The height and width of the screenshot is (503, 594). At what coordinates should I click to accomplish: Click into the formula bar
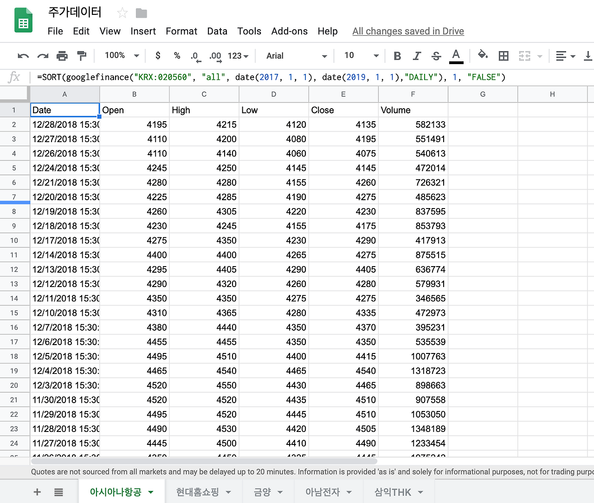point(311,77)
